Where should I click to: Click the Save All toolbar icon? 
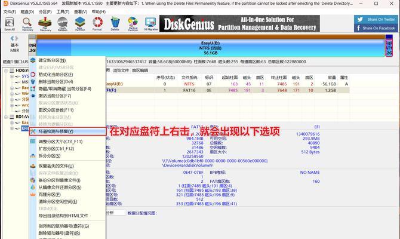click(x=10, y=24)
